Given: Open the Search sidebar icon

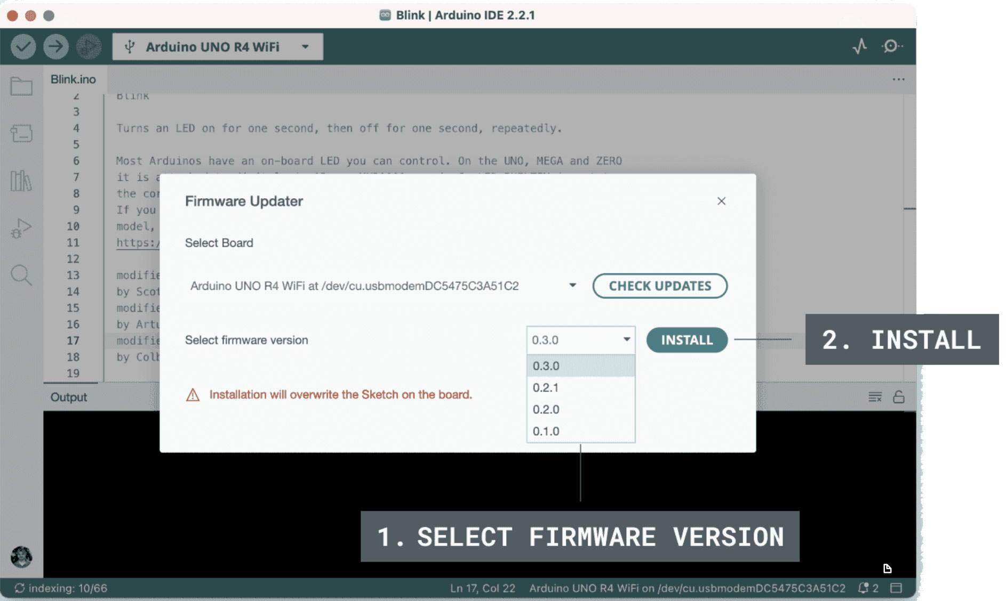Looking at the screenshot, I should (21, 275).
